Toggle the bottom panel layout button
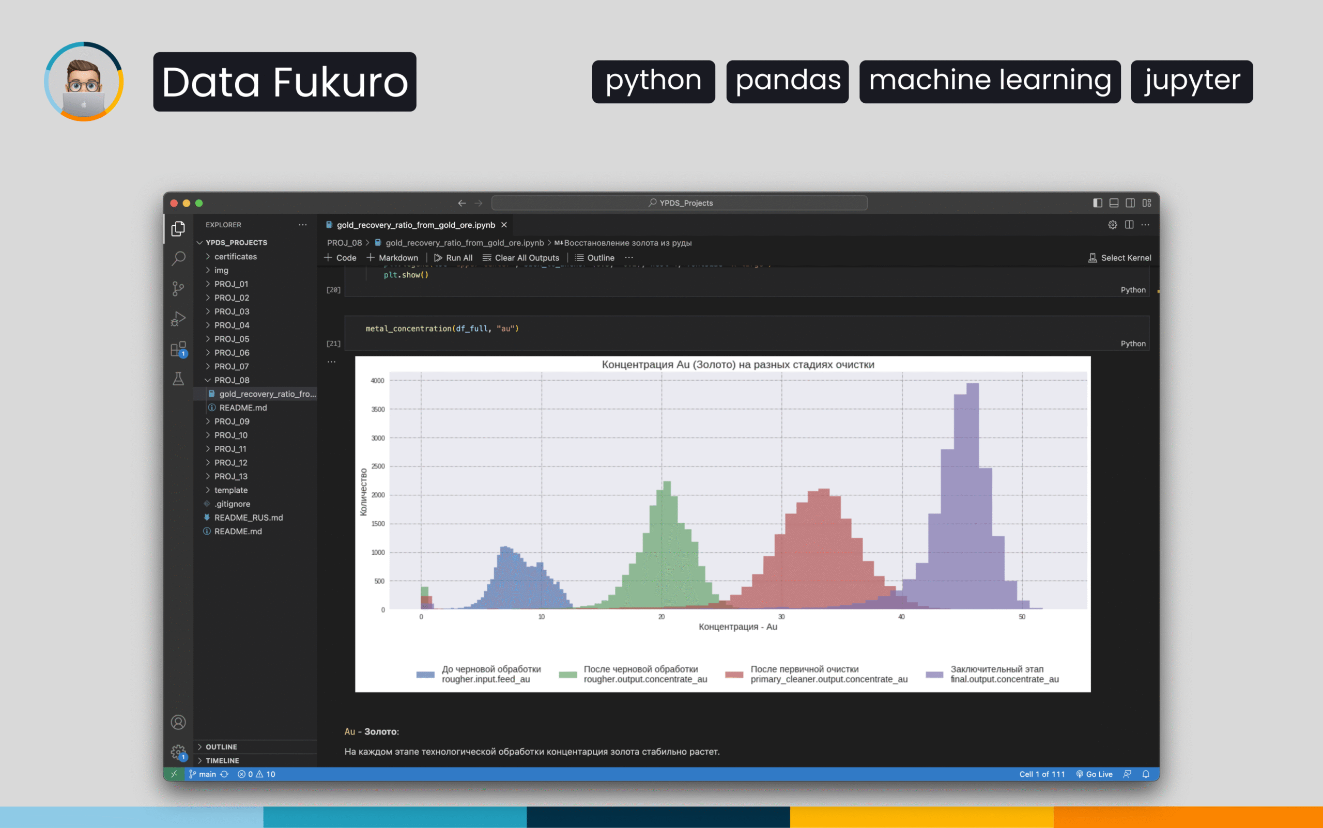 tap(1114, 202)
